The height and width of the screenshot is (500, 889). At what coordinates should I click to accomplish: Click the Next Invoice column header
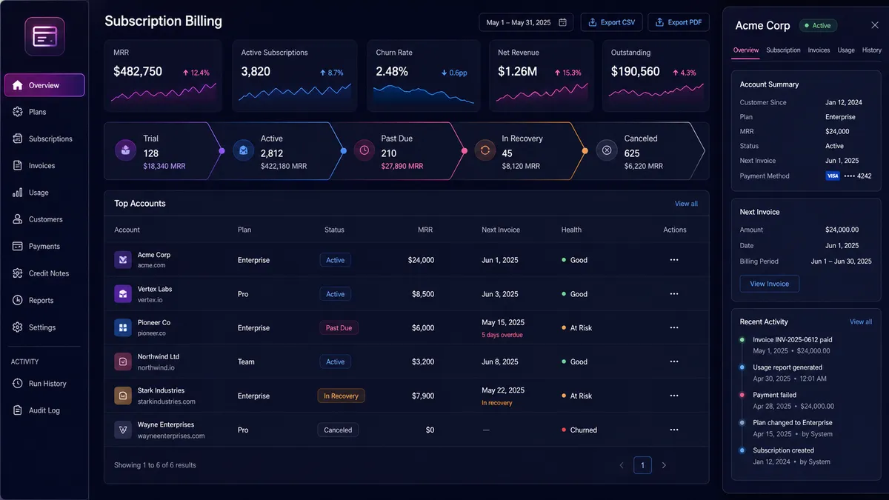(x=501, y=230)
